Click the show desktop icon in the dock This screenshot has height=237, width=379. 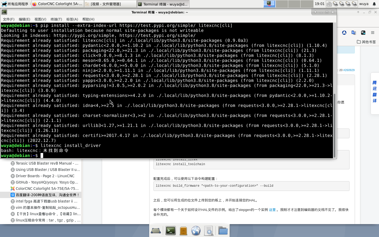(156, 231)
